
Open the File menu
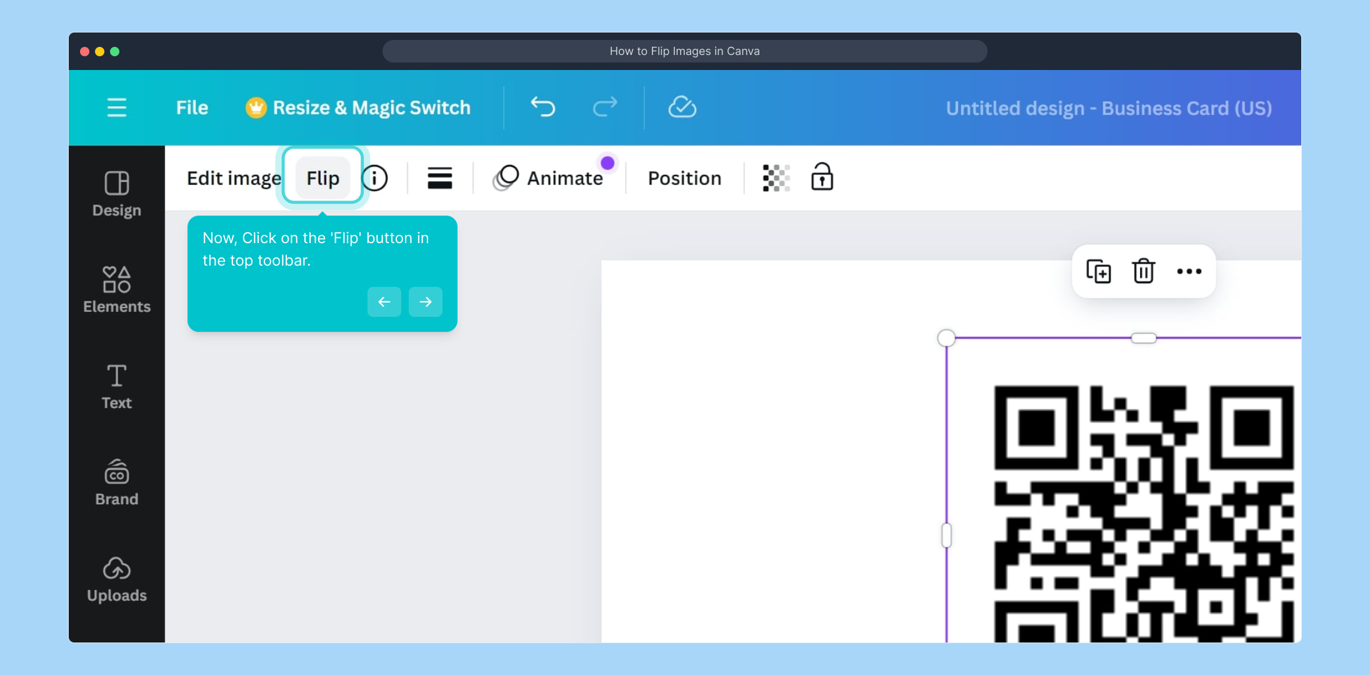(x=192, y=107)
